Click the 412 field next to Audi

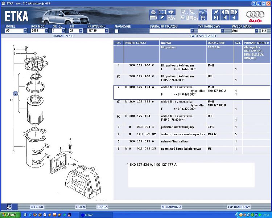(264, 31)
